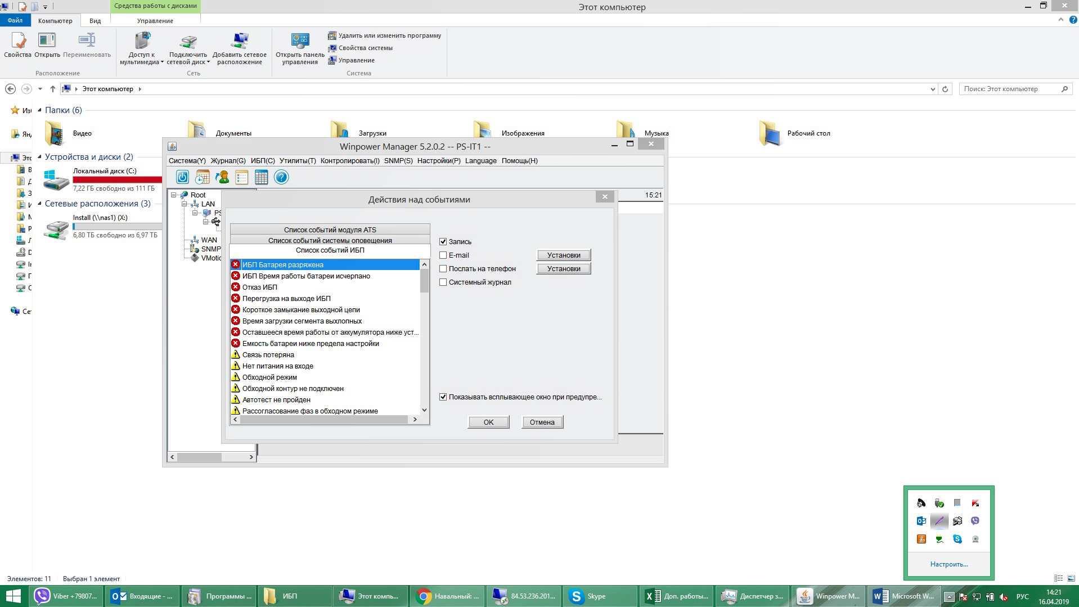Click 'Установки' button next to 'Послать на телефон'
1079x607 pixels.
coord(564,269)
